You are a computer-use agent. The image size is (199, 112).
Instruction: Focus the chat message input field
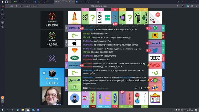click(110, 88)
